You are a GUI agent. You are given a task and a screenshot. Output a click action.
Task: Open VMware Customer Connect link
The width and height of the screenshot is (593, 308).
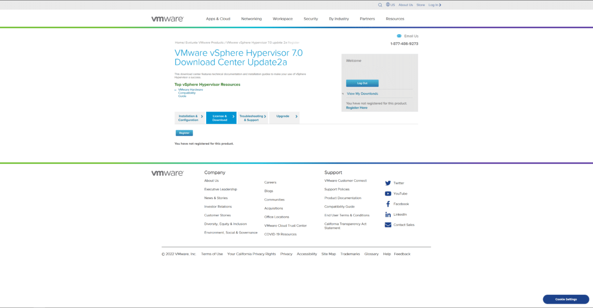(345, 181)
